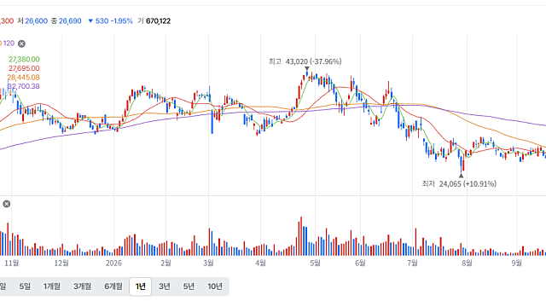This screenshot has width=546, height=307.
Task: Select the 10년 period tab
Action: pos(215,287)
